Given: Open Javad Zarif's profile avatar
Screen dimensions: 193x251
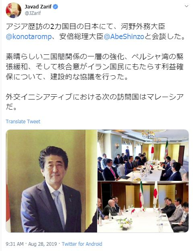Looking at the screenshot, I should 13,10.
